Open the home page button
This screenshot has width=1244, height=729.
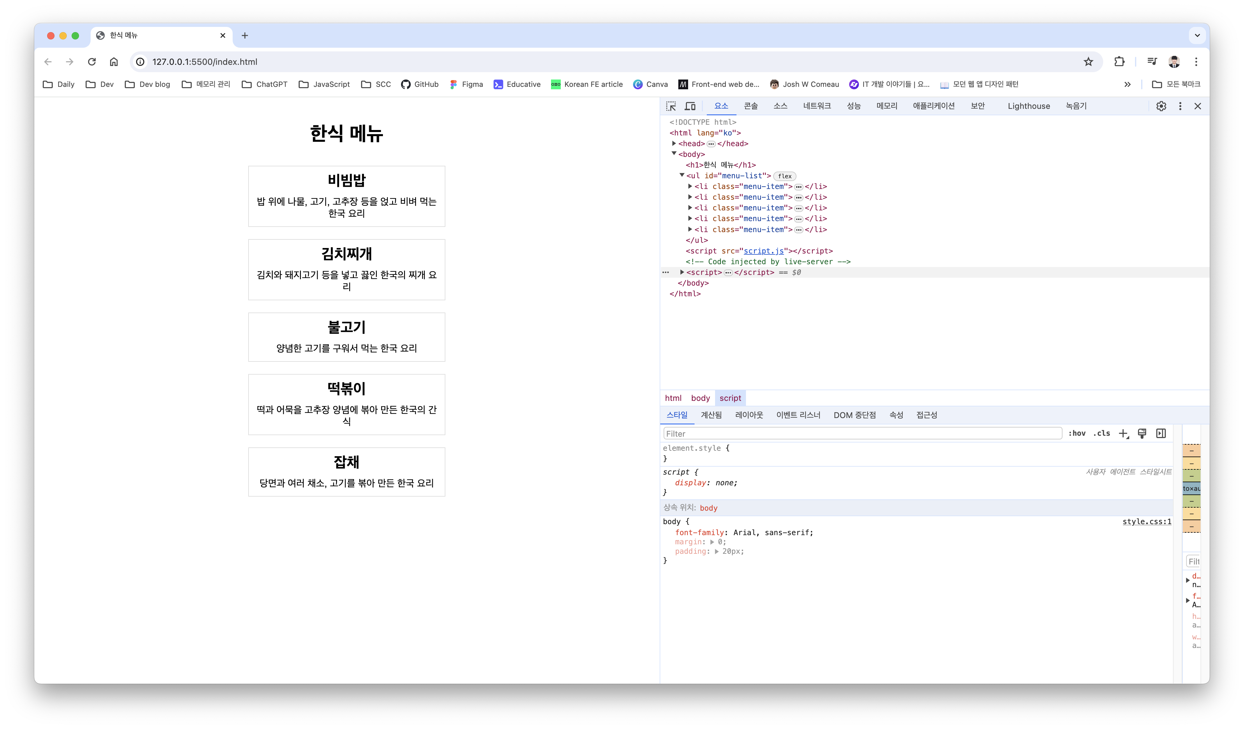114,62
